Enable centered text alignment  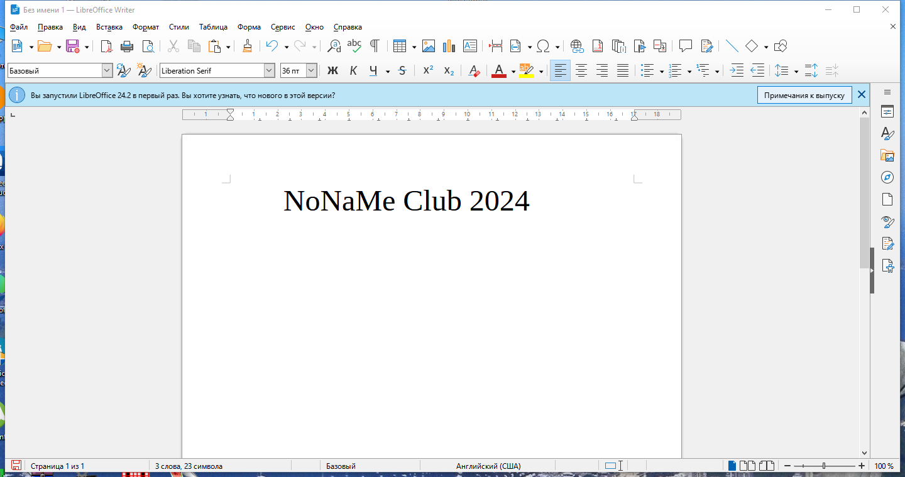581,70
